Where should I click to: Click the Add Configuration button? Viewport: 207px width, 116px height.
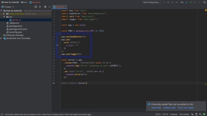click(x=151, y=2)
